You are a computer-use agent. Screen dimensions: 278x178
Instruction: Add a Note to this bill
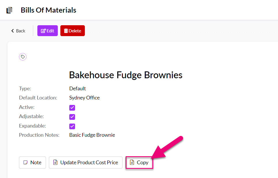[x=32, y=163]
